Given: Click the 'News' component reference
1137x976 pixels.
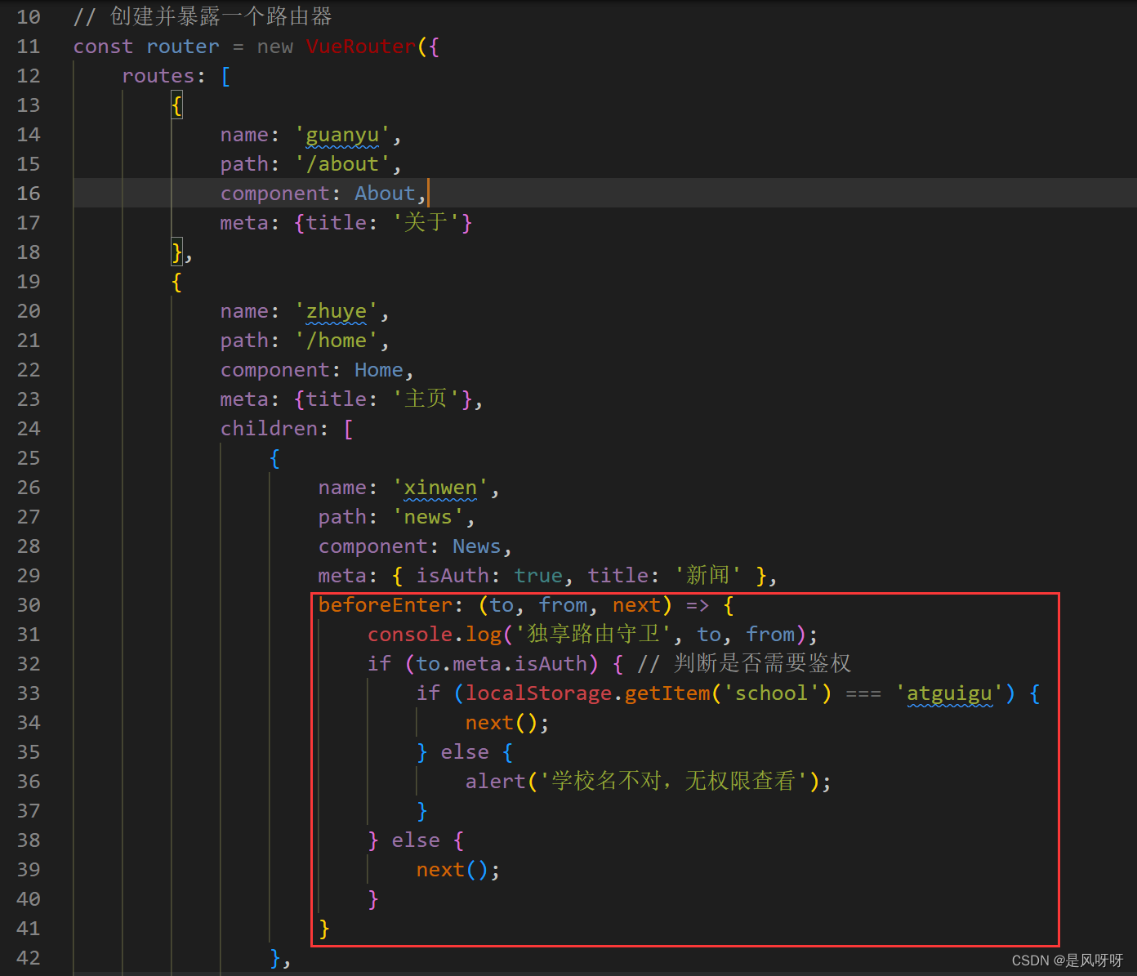Looking at the screenshot, I should (x=477, y=546).
